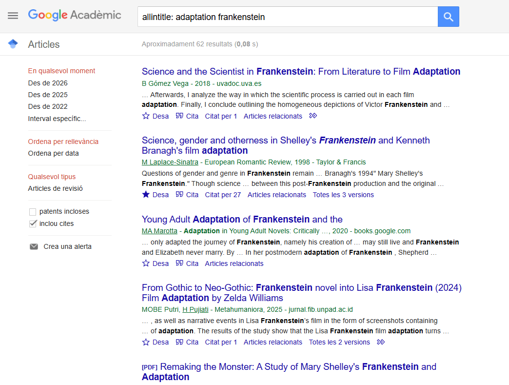This screenshot has height=385, width=509.
Task: Filter by Articles de revisió
Action: pyautogui.click(x=55, y=188)
